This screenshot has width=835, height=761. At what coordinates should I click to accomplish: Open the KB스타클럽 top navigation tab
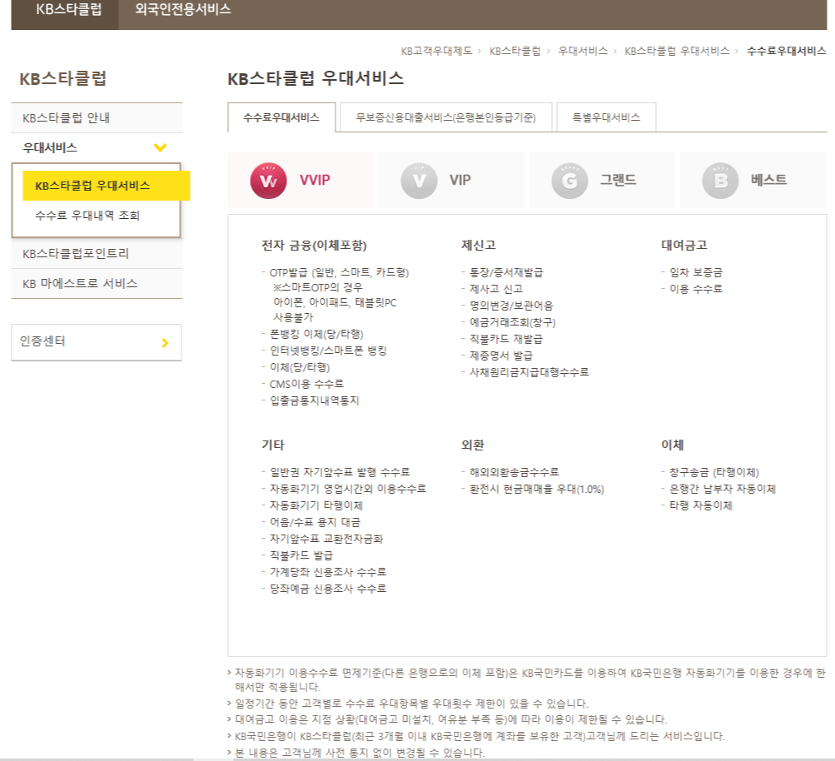(x=69, y=10)
